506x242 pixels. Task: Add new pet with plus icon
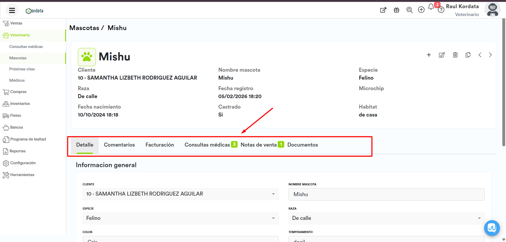tap(429, 55)
